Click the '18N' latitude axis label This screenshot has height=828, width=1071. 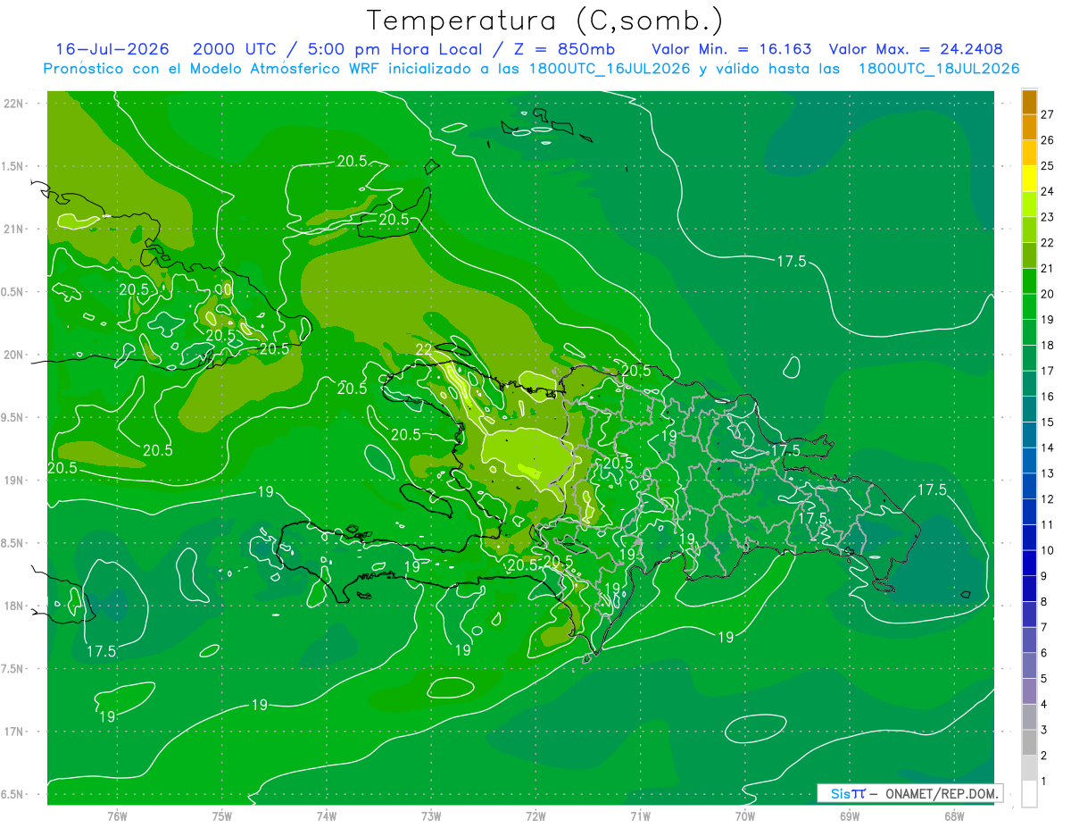tap(13, 606)
